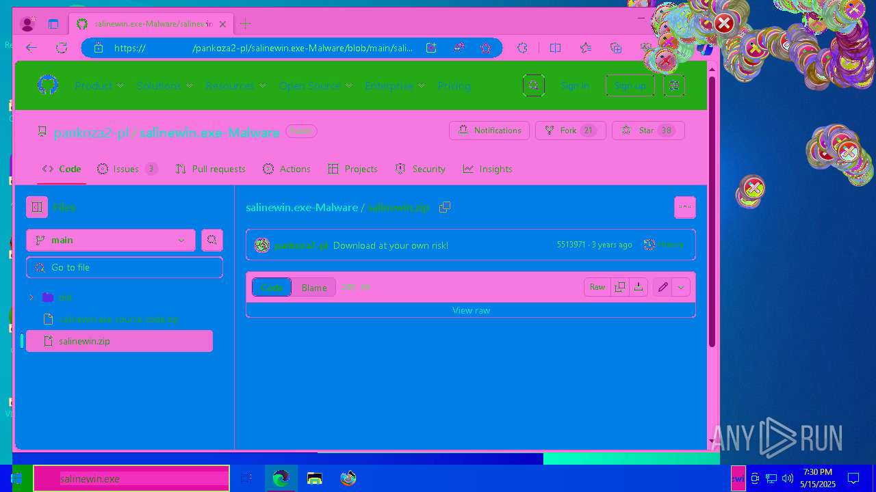This screenshot has width=876, height=492.
Task: Select the Code view toggle
Action: tap(272, 288)
